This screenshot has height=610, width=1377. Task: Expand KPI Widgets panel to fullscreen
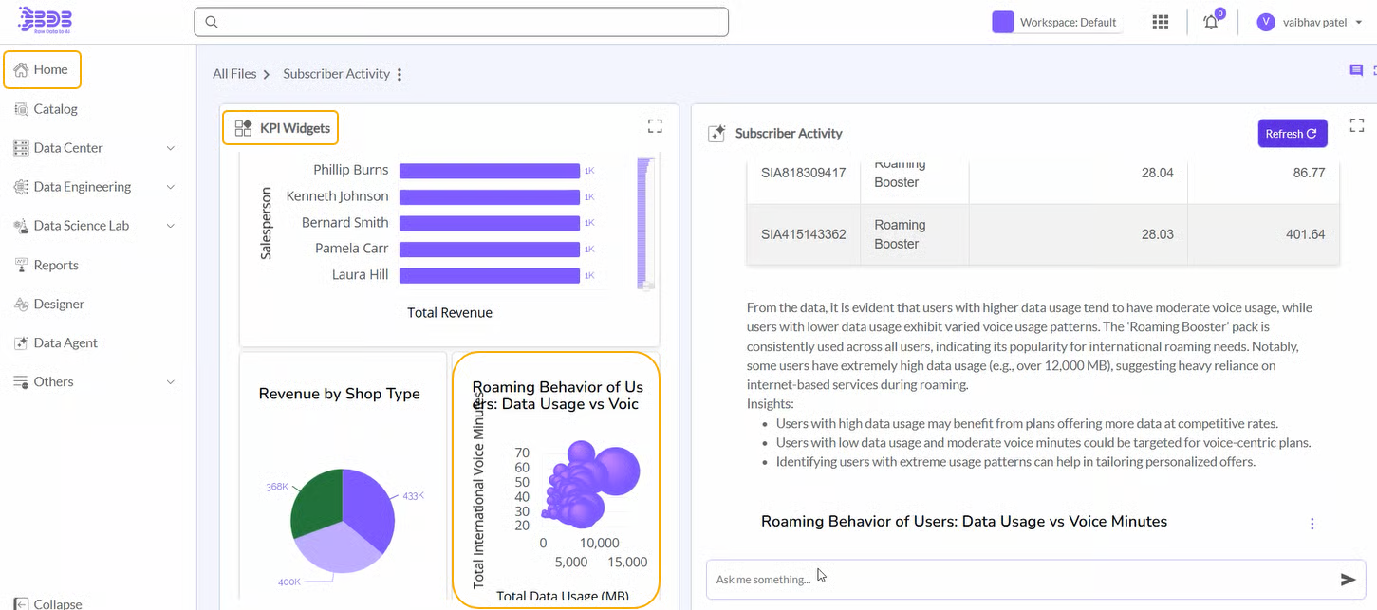655,126
